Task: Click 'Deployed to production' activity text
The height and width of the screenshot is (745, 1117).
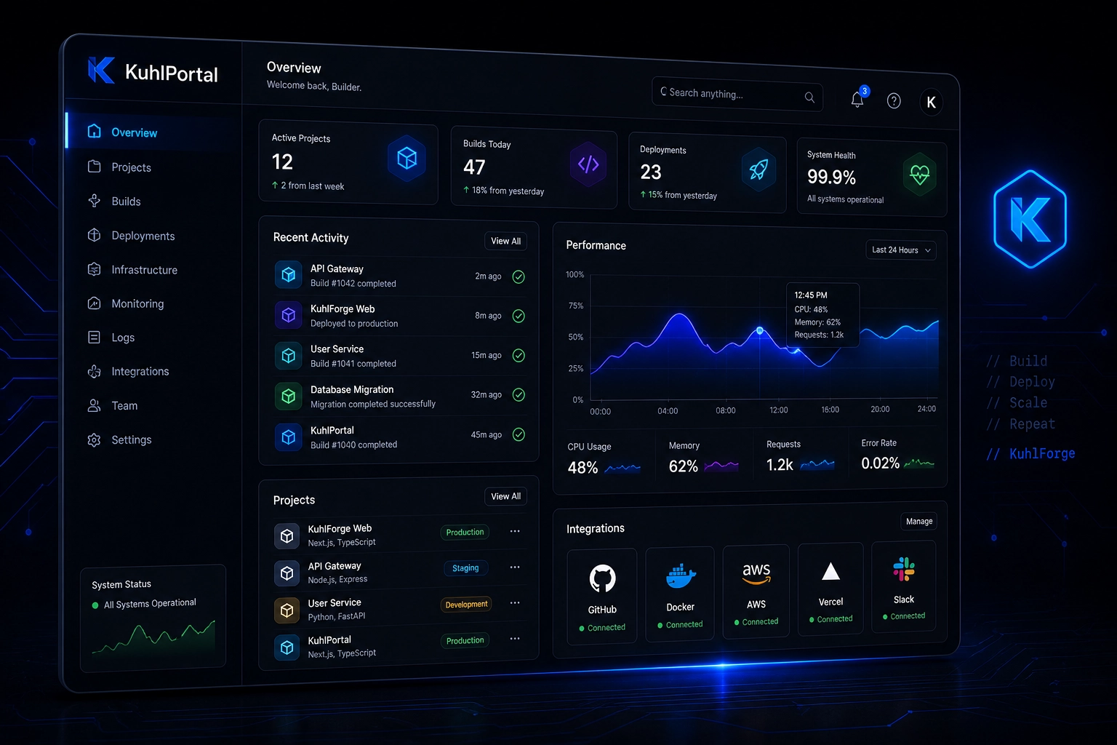Action: point(354,323)
